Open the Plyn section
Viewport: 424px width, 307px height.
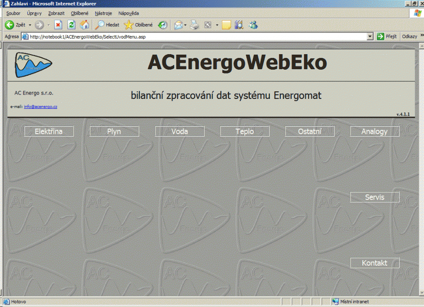(114, 131)
